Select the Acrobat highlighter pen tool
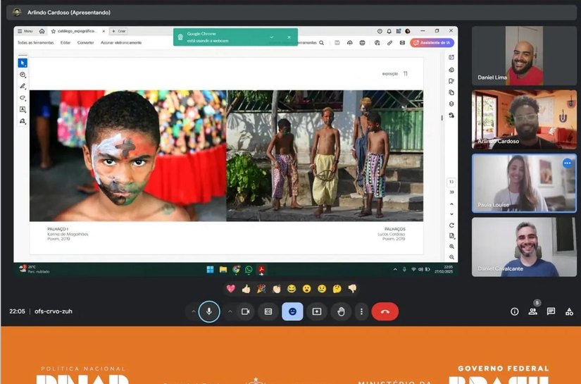The image size is (581, 384). (x=23, y=87)
